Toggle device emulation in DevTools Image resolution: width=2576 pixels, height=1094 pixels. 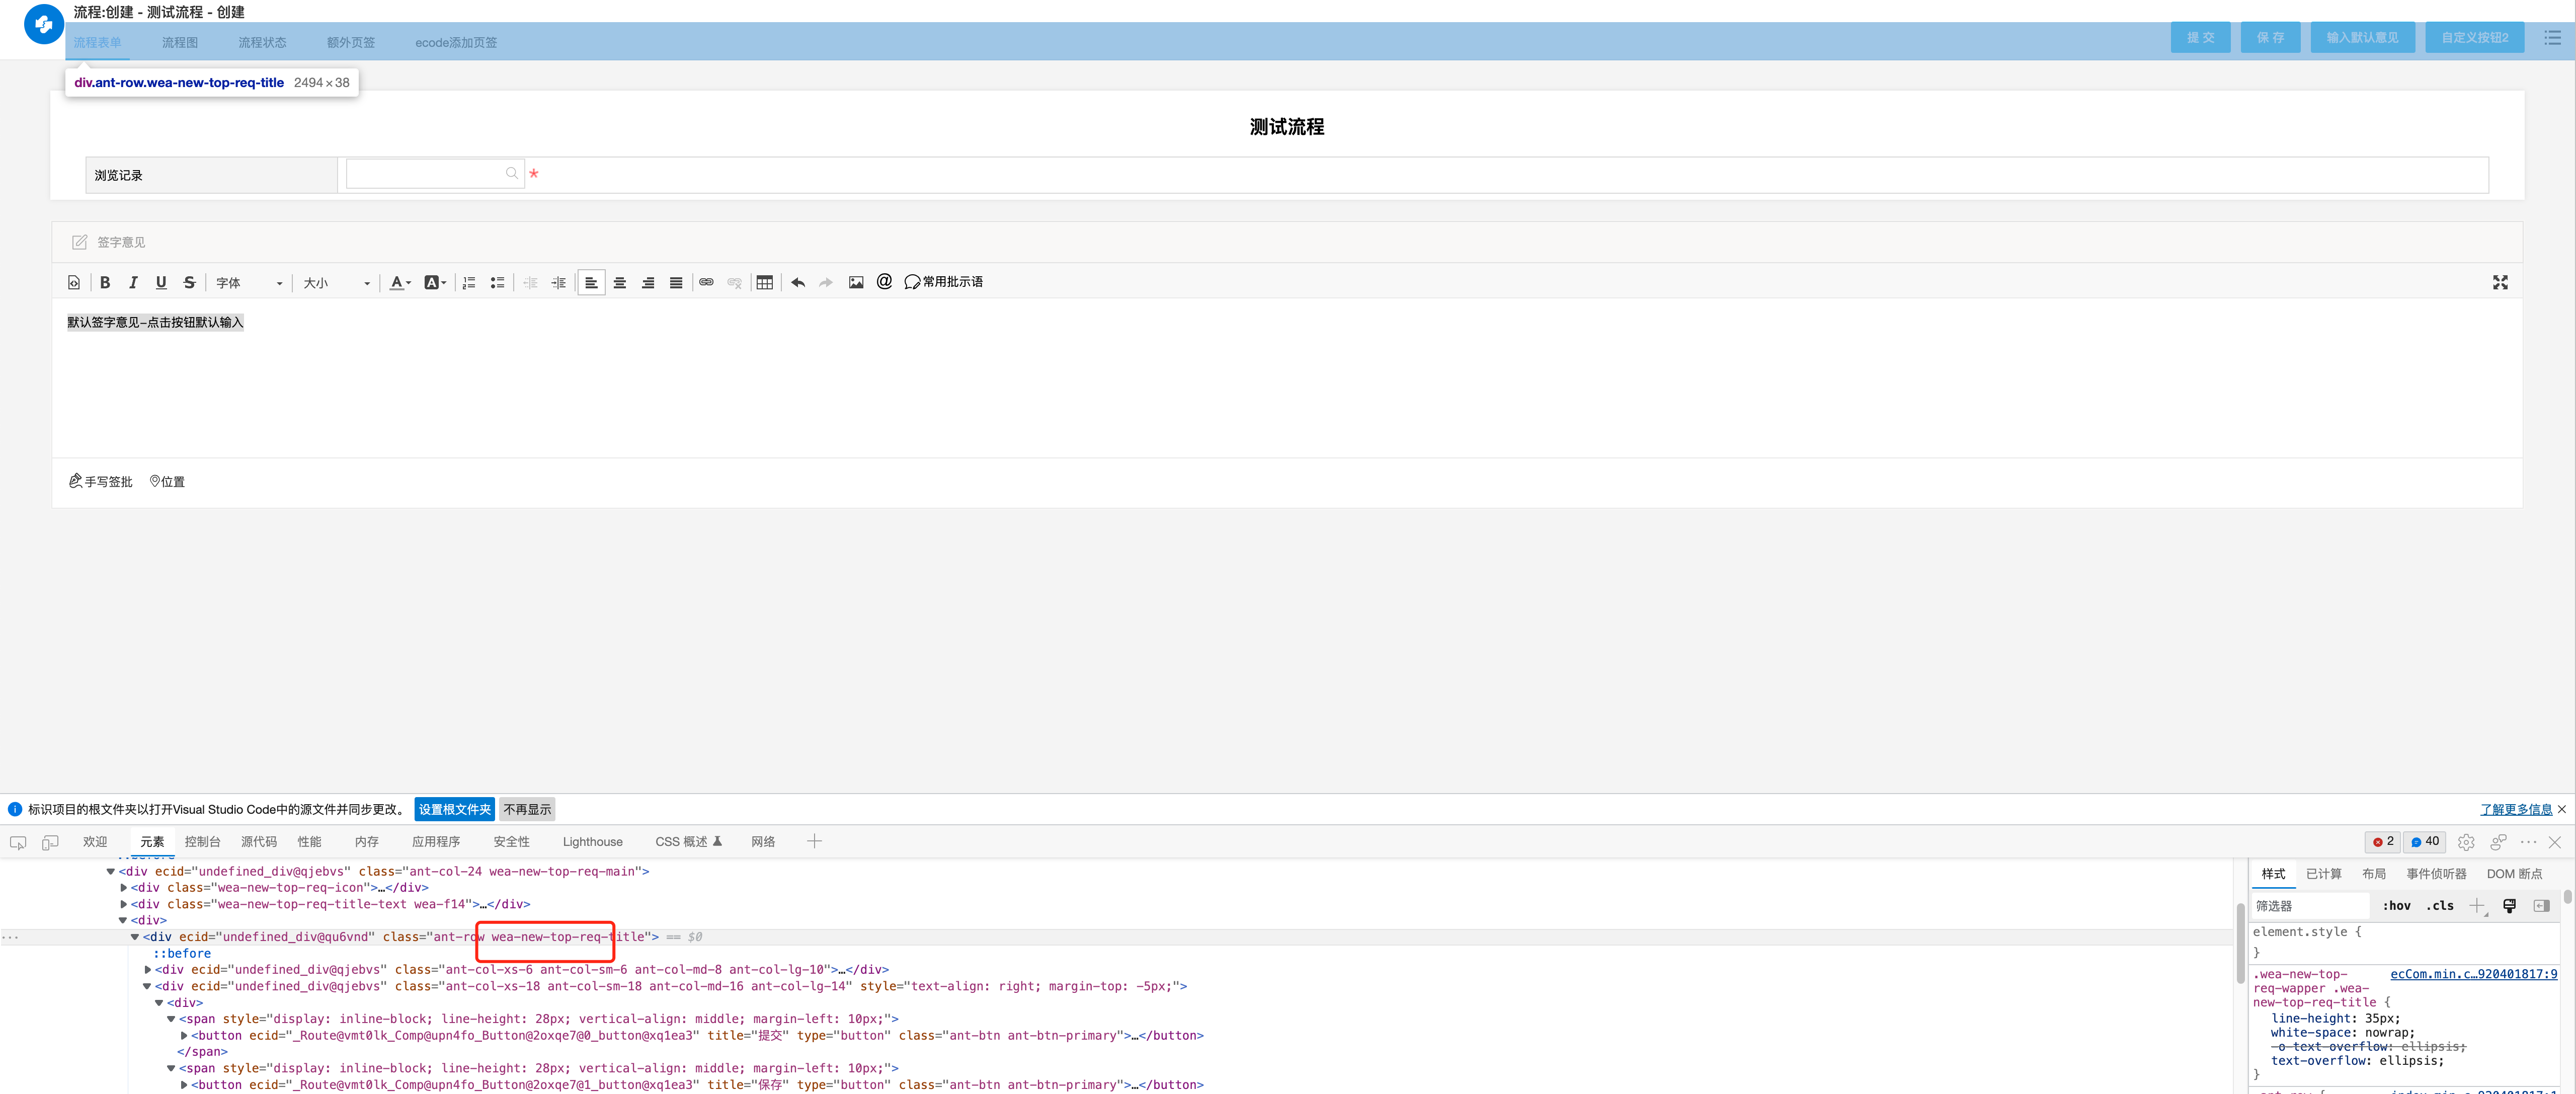click(50, 843)
